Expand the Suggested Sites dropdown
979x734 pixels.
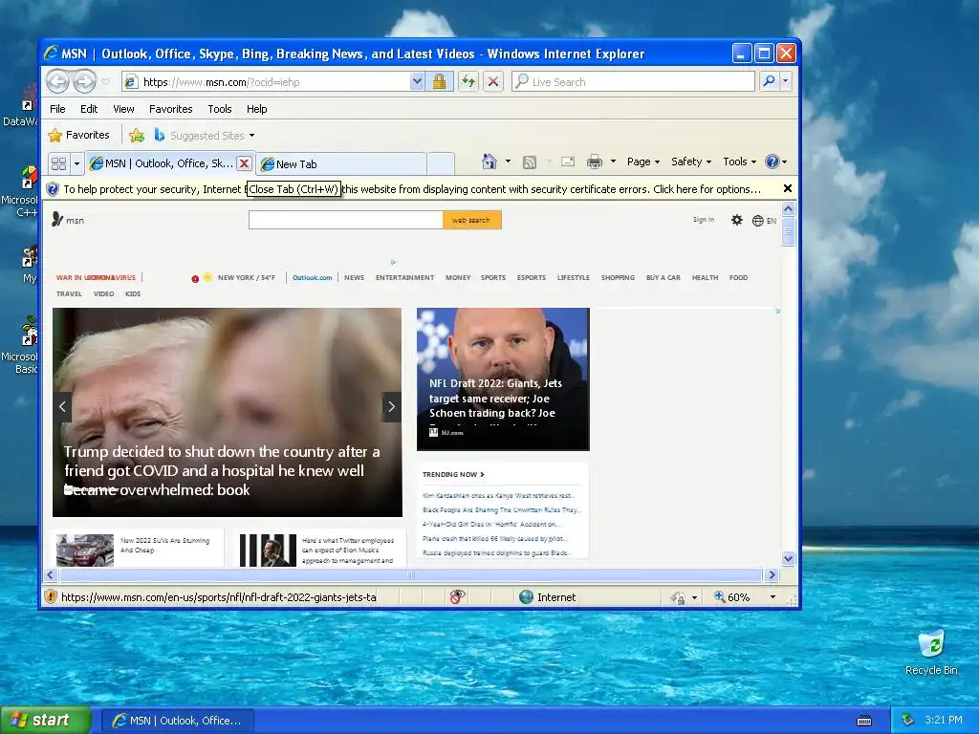[251, 136]
